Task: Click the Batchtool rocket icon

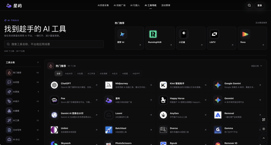Action: pos(109,130)
